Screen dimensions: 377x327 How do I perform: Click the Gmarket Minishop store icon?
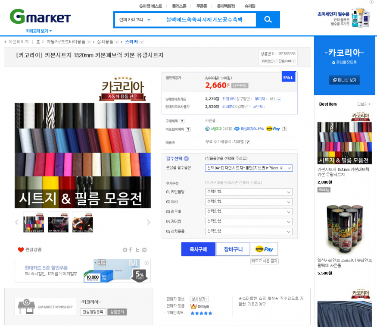click(26, 307)
